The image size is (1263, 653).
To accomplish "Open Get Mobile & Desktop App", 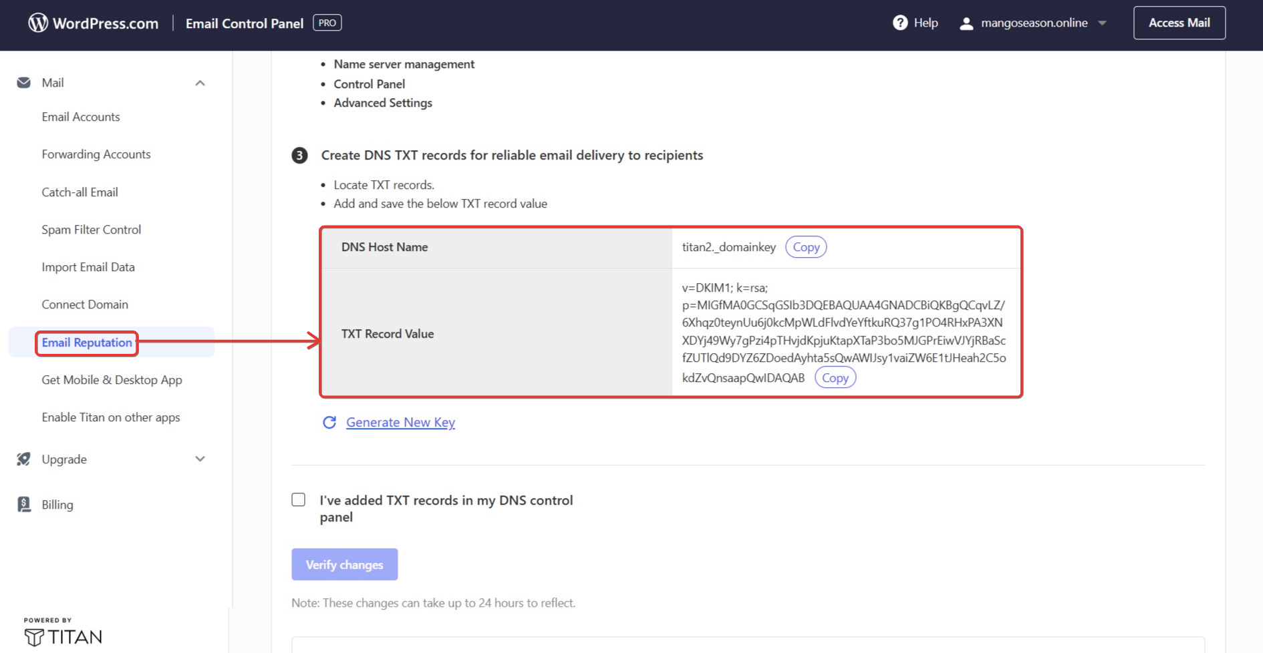I will [x=112, y=380].
